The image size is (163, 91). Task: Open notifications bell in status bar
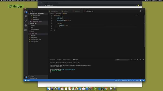[x=143, y=80]
